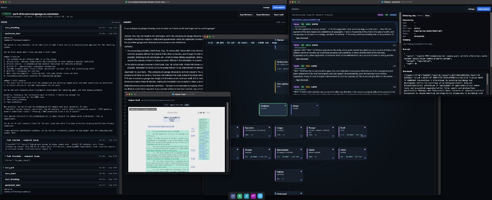The height and width of the screenshot is (200, 492).
Task: Select the Evidence node in the graph
Action: 273,109
